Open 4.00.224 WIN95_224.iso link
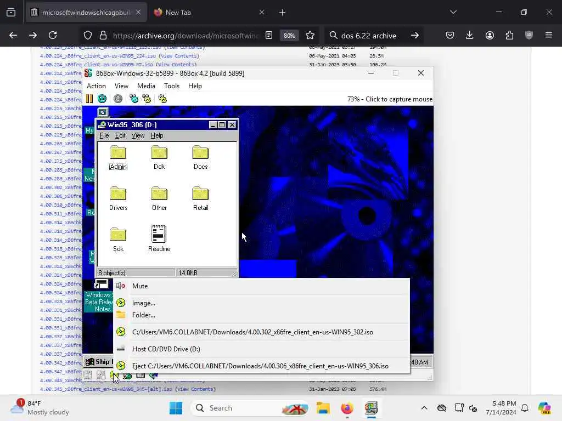562x421 pixels. (x=98, y=56)
